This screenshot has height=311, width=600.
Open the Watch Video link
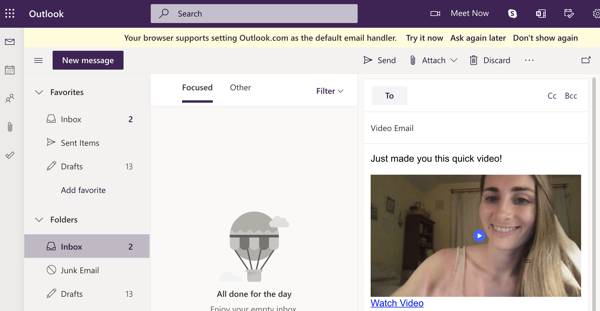[x=397, y=303]
